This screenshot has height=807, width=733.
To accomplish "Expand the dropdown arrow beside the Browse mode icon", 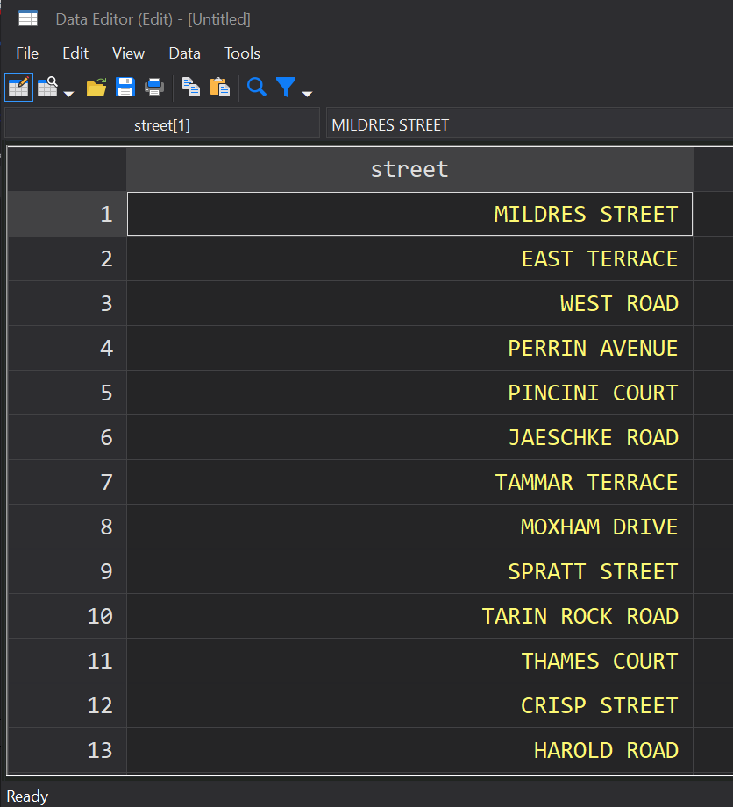I will pos(68,93).
